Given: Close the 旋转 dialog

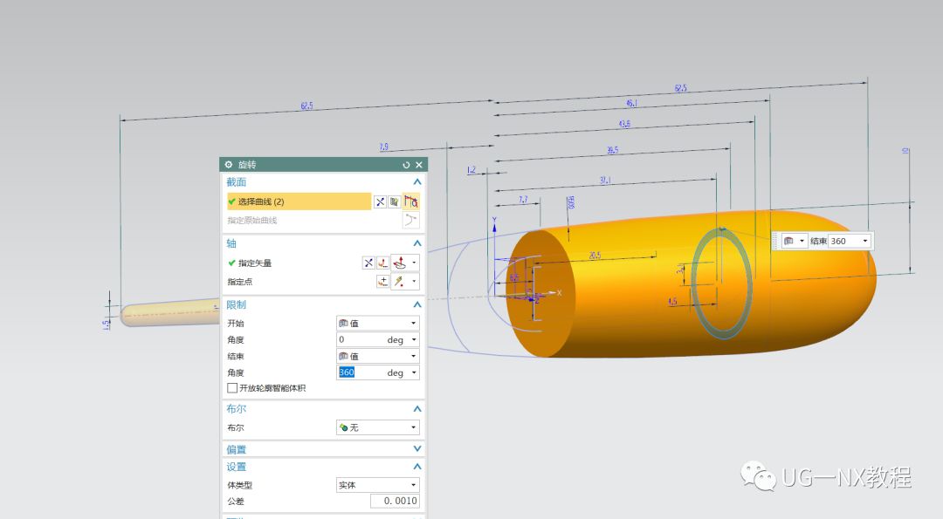Looking at the screenshot, I should [419, 165].
